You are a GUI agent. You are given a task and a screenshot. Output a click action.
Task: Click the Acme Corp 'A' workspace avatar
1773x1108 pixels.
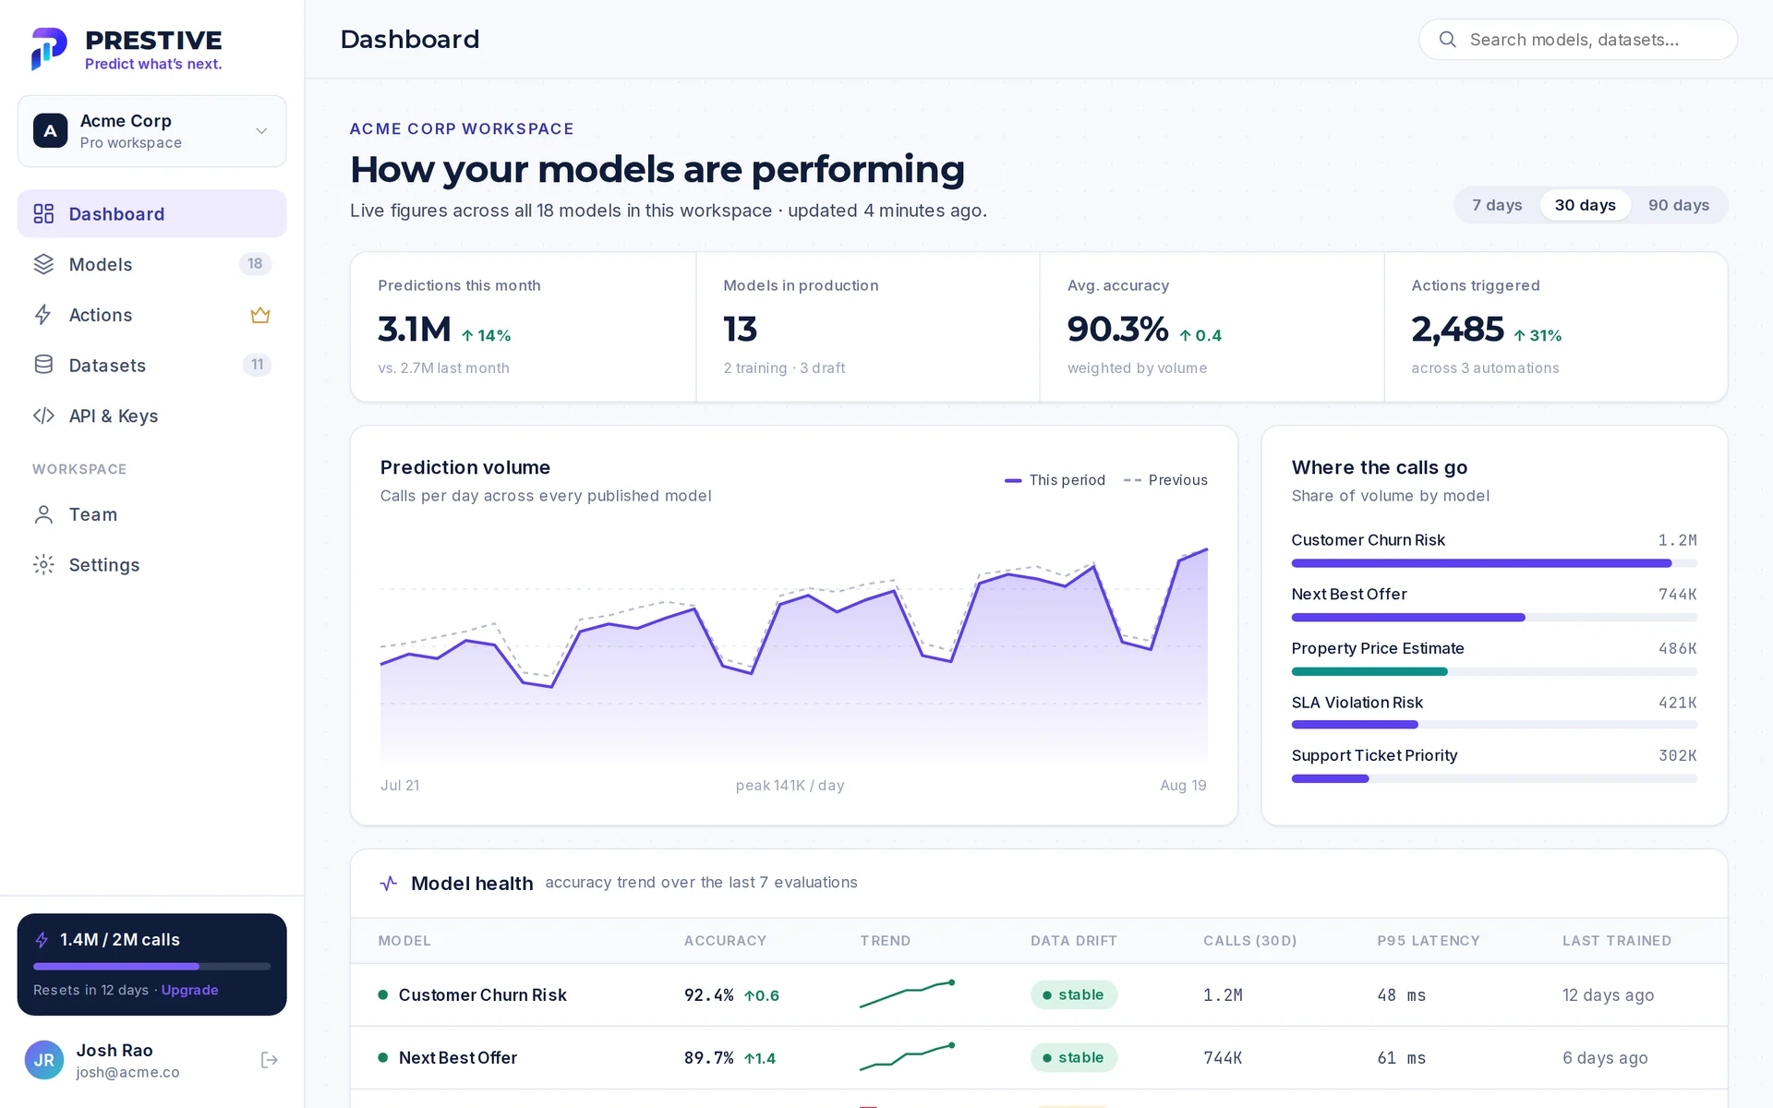tap(51, 131)
